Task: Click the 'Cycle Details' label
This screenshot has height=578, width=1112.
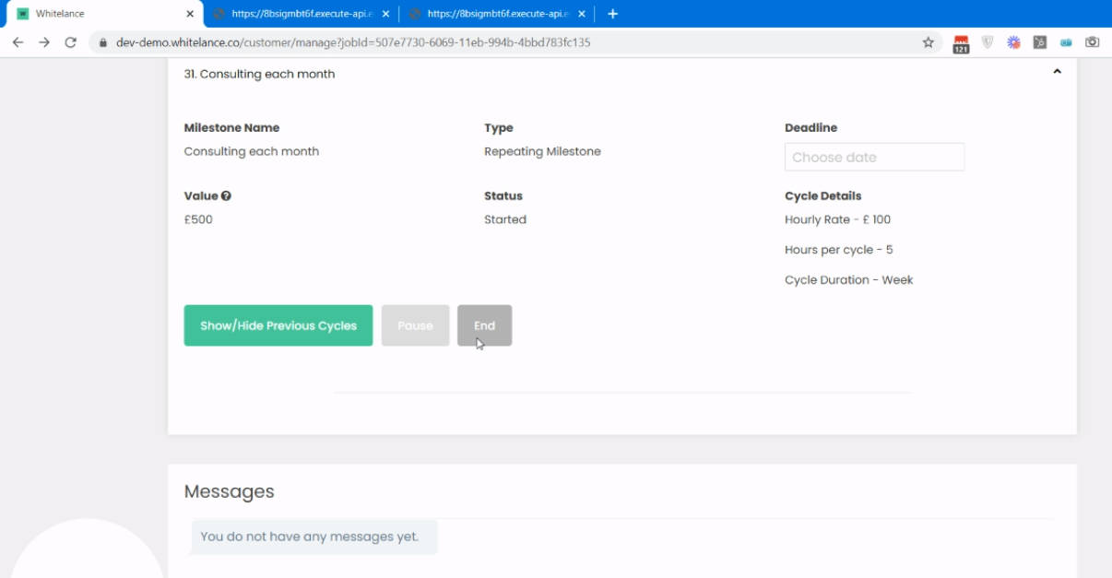Action: click(822, 196)
